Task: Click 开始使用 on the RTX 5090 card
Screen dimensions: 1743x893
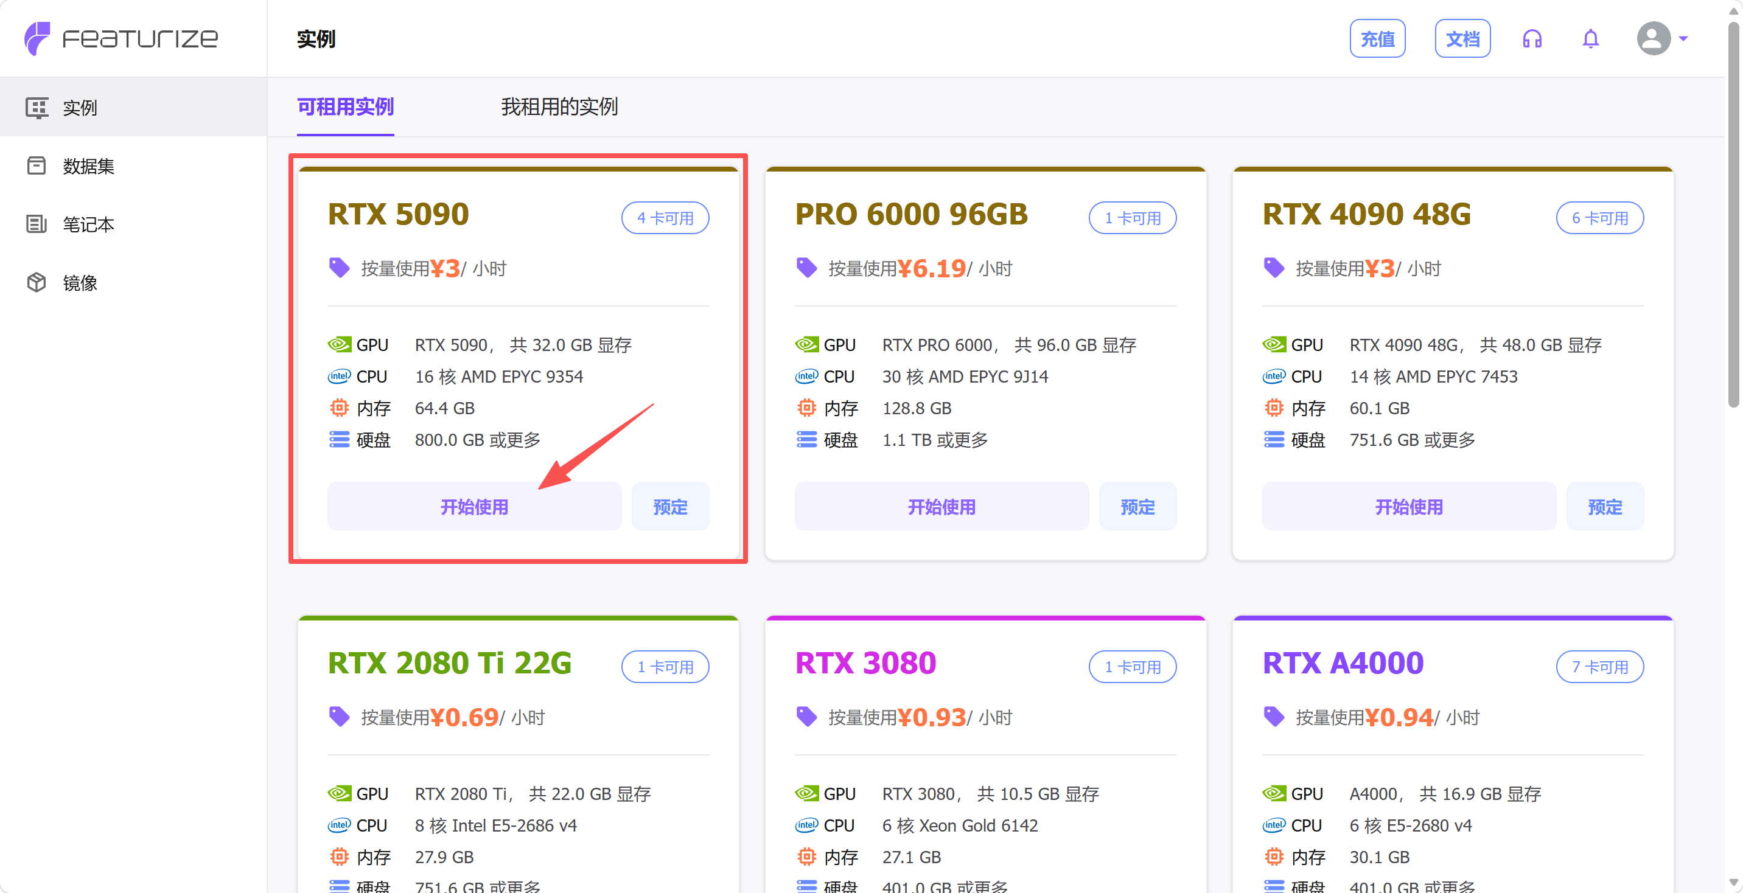Action: point(474,506)
